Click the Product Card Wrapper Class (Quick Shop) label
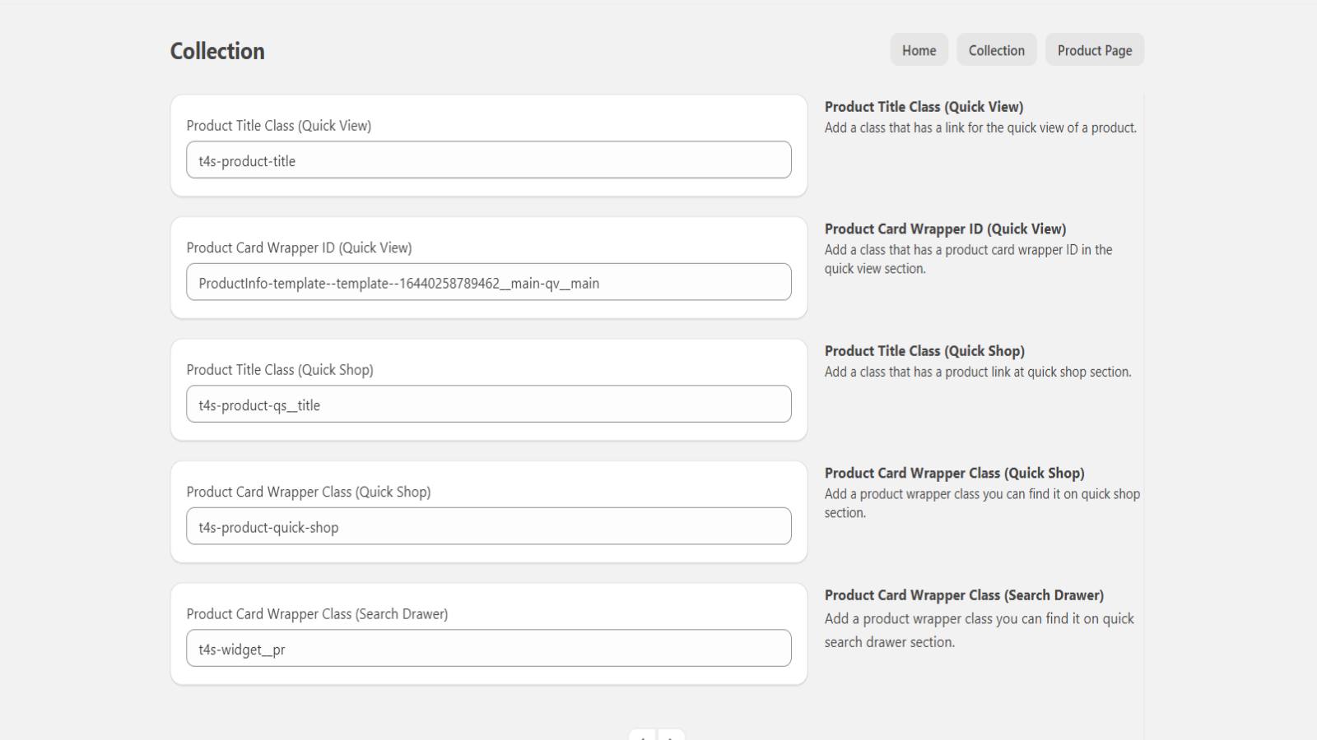This screenshot has width=1317, height=740. pyautogui.click(x=309, y=491)
